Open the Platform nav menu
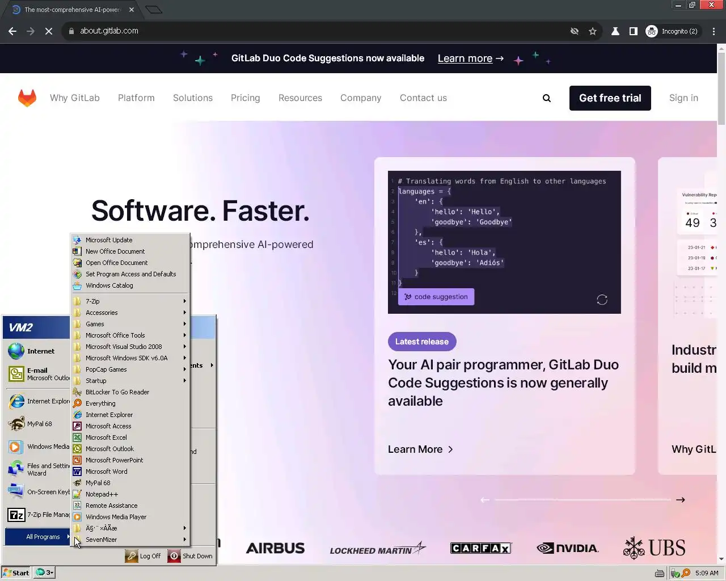This screenshot has height=581, width=726. (x=136, y=98)
